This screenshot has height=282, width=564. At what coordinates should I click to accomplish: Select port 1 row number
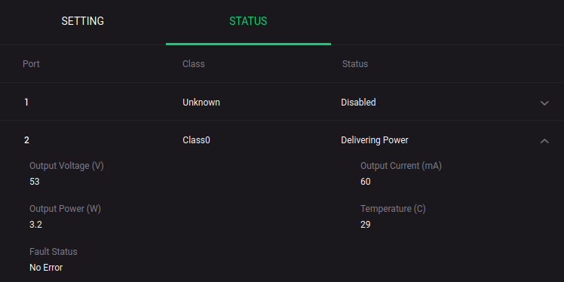[26, 103]
